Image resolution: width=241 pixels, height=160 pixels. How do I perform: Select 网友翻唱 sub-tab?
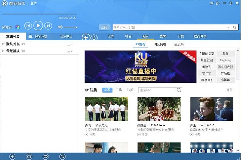[160, 44]
